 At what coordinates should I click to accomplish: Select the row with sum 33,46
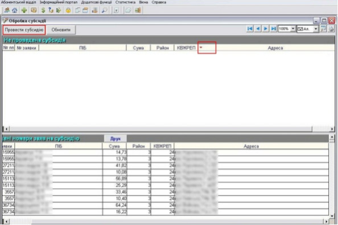[166, 192]
